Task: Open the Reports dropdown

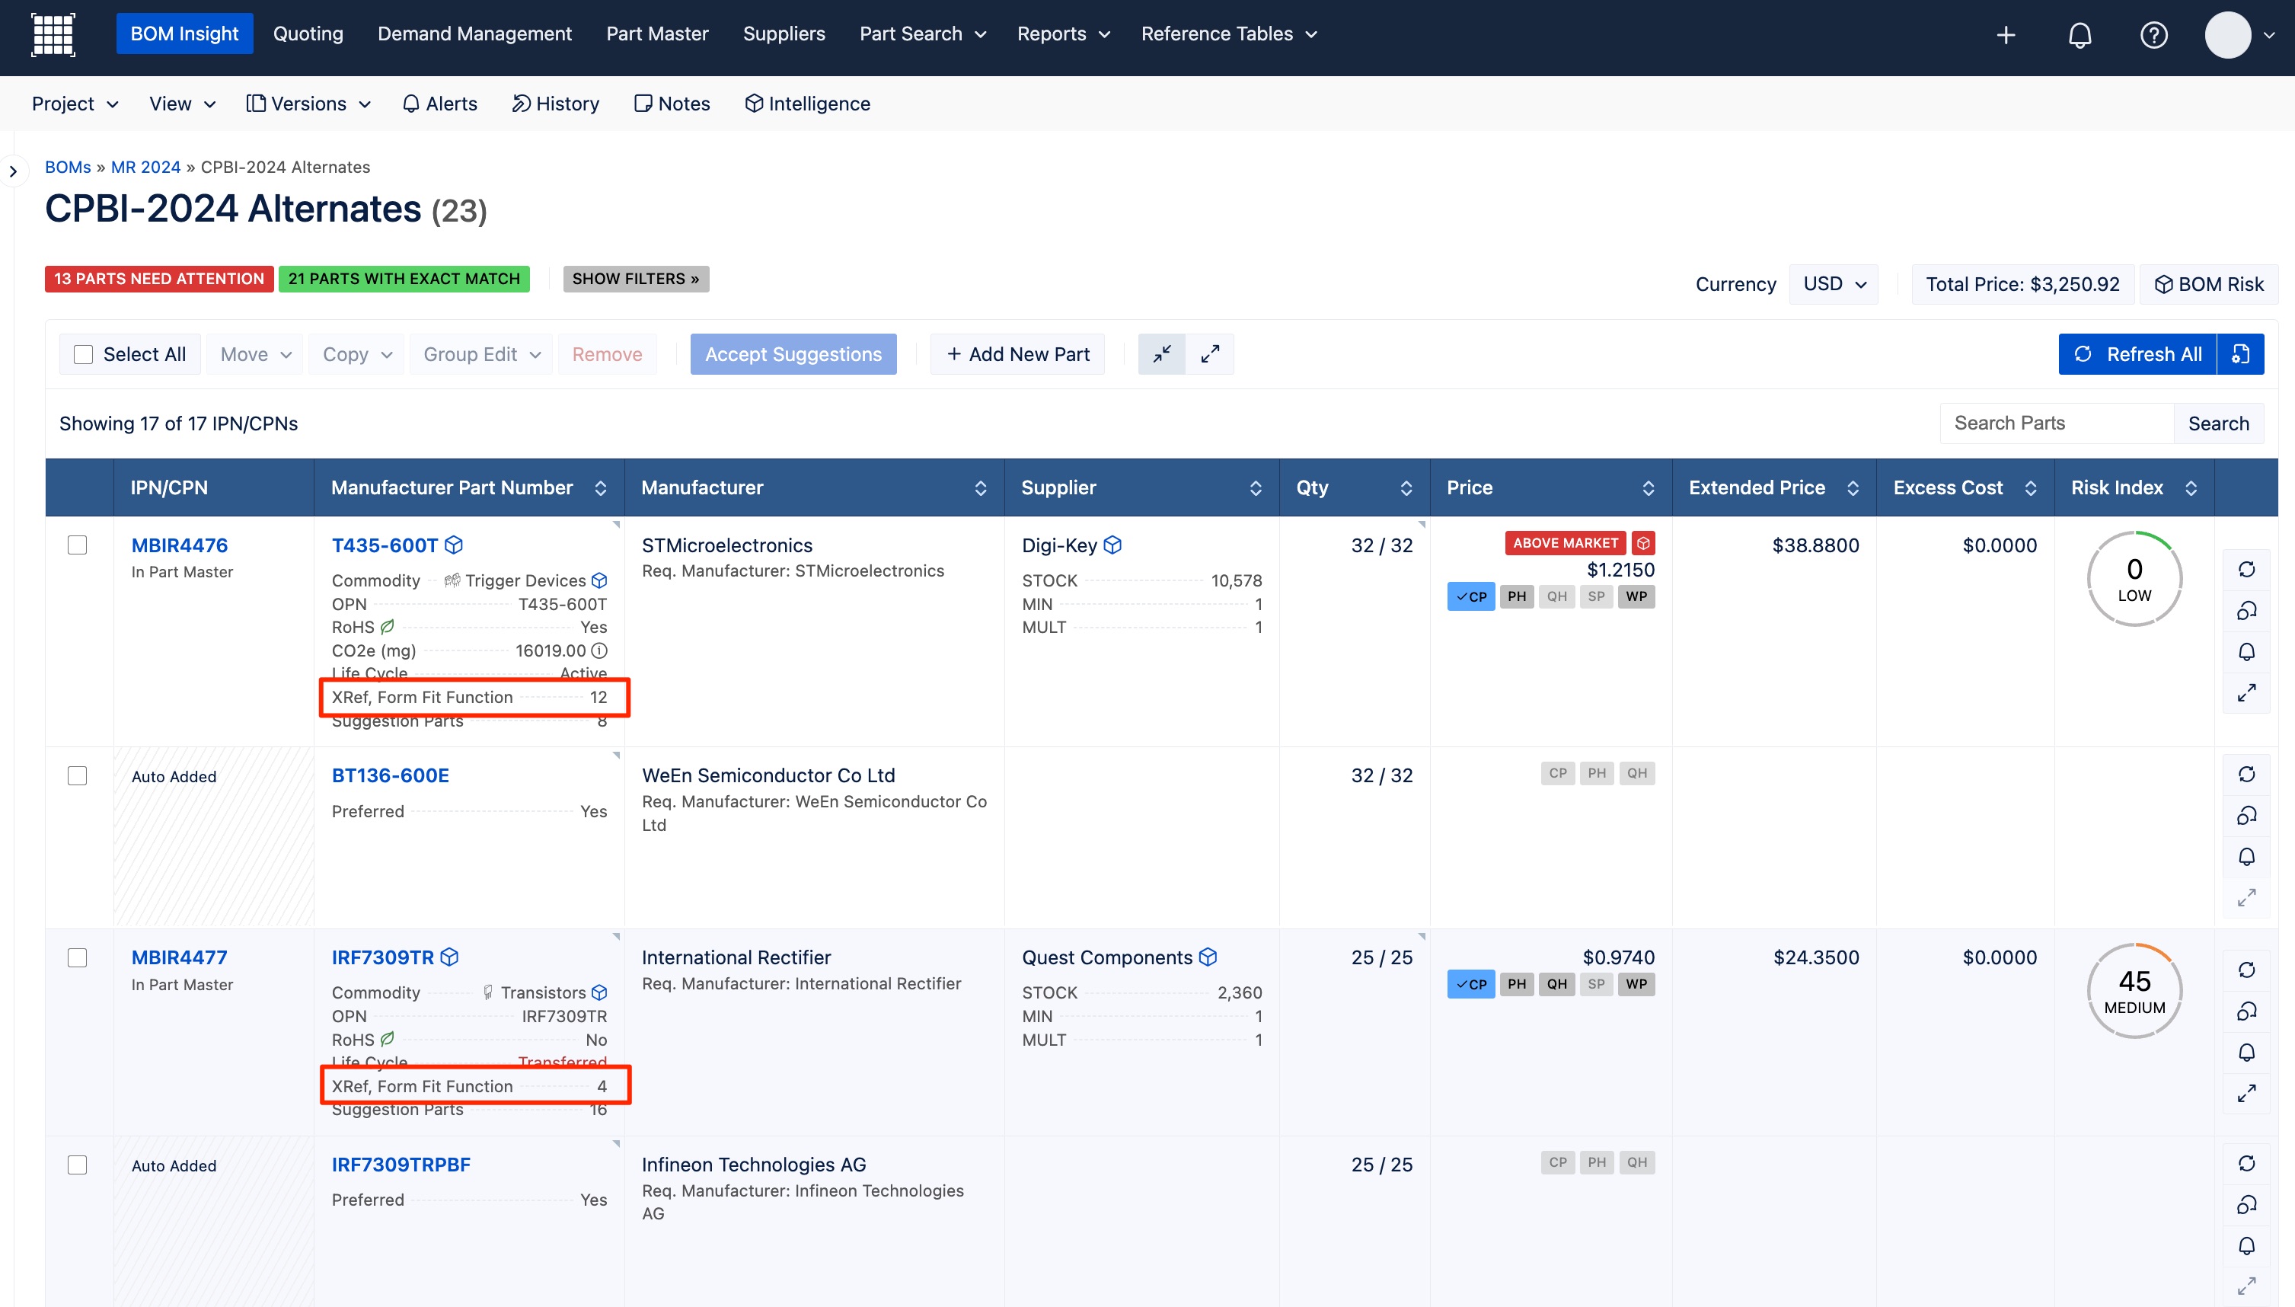Action: point(1063,34)
